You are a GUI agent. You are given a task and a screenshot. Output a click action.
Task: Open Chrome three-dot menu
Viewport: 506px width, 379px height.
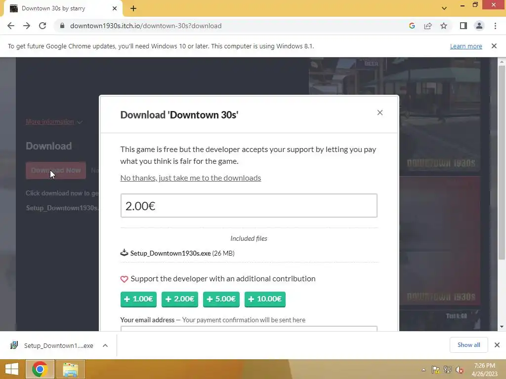tap(495, 26)
